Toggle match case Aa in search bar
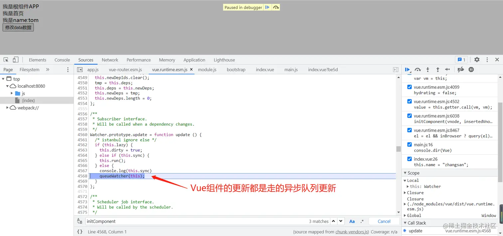 (352, 221)
